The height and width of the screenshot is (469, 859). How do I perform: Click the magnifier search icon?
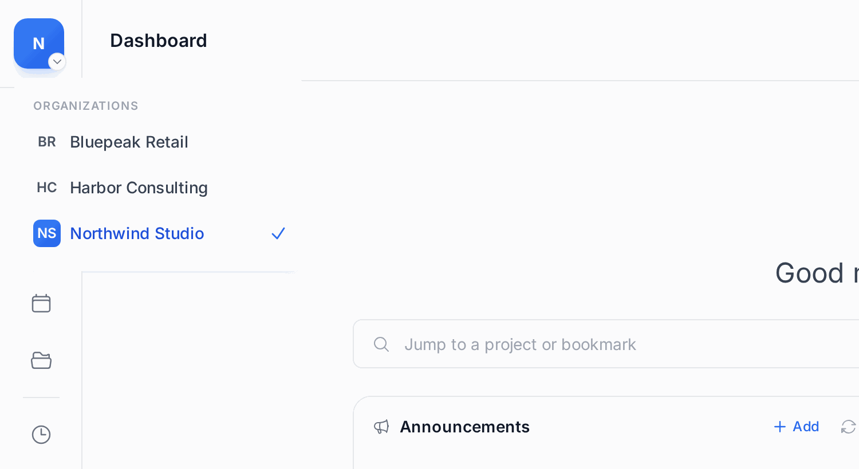pos(381,344)
